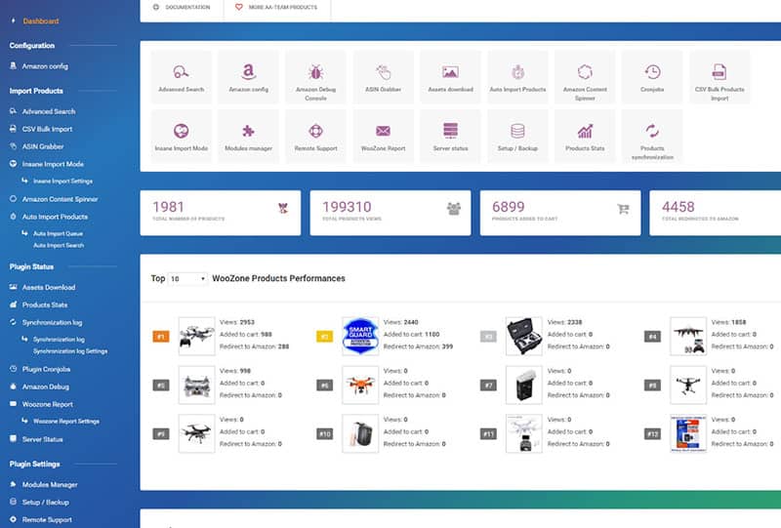Open Synchronization log main sidebar item

coord(53,323)
